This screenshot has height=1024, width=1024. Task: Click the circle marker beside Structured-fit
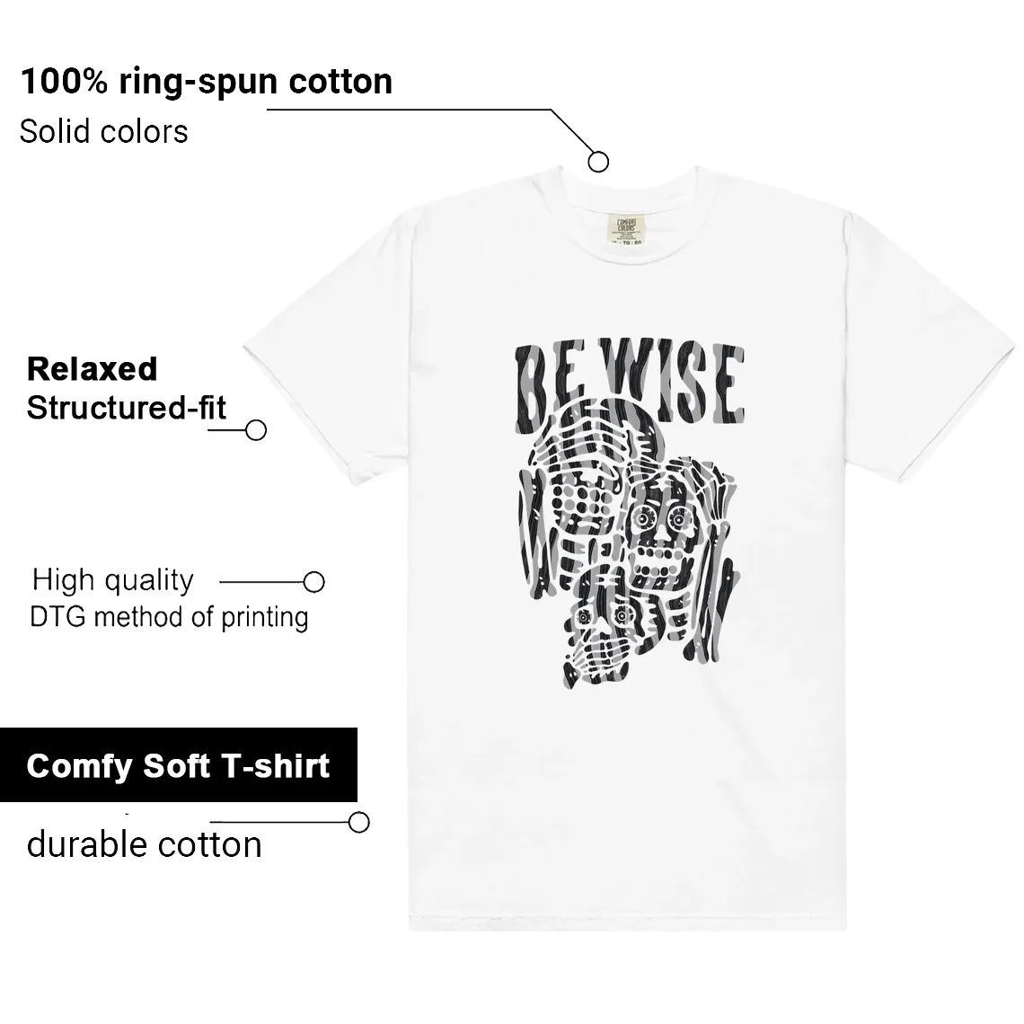(255, 430)
